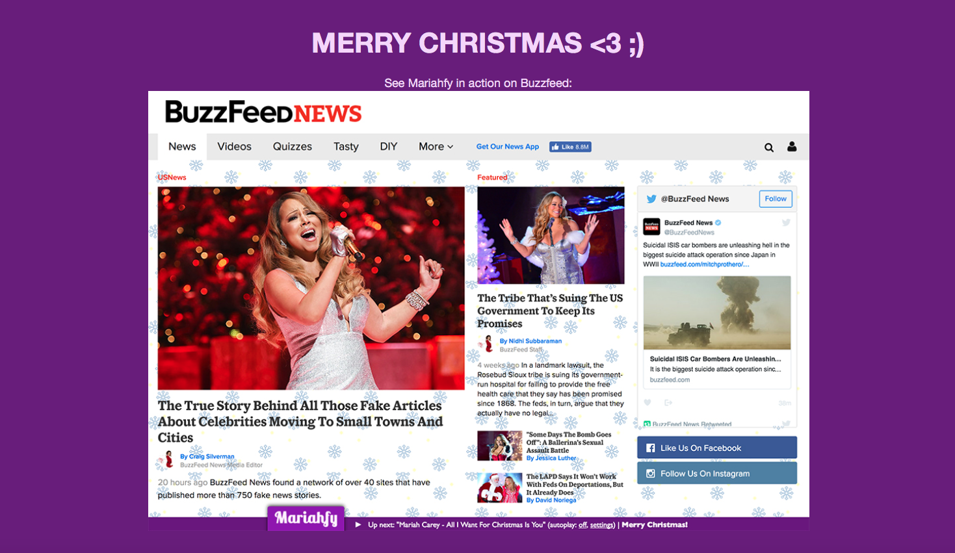Open the News tab
The image size is (955, 553).
(182, 147)
